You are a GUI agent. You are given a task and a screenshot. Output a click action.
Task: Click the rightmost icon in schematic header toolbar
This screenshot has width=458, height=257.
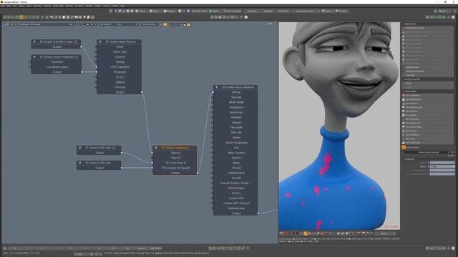(x=189, y=24)
